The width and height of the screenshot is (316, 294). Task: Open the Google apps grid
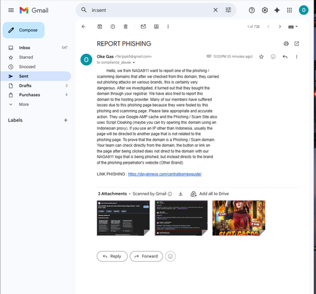click(289, 10)
